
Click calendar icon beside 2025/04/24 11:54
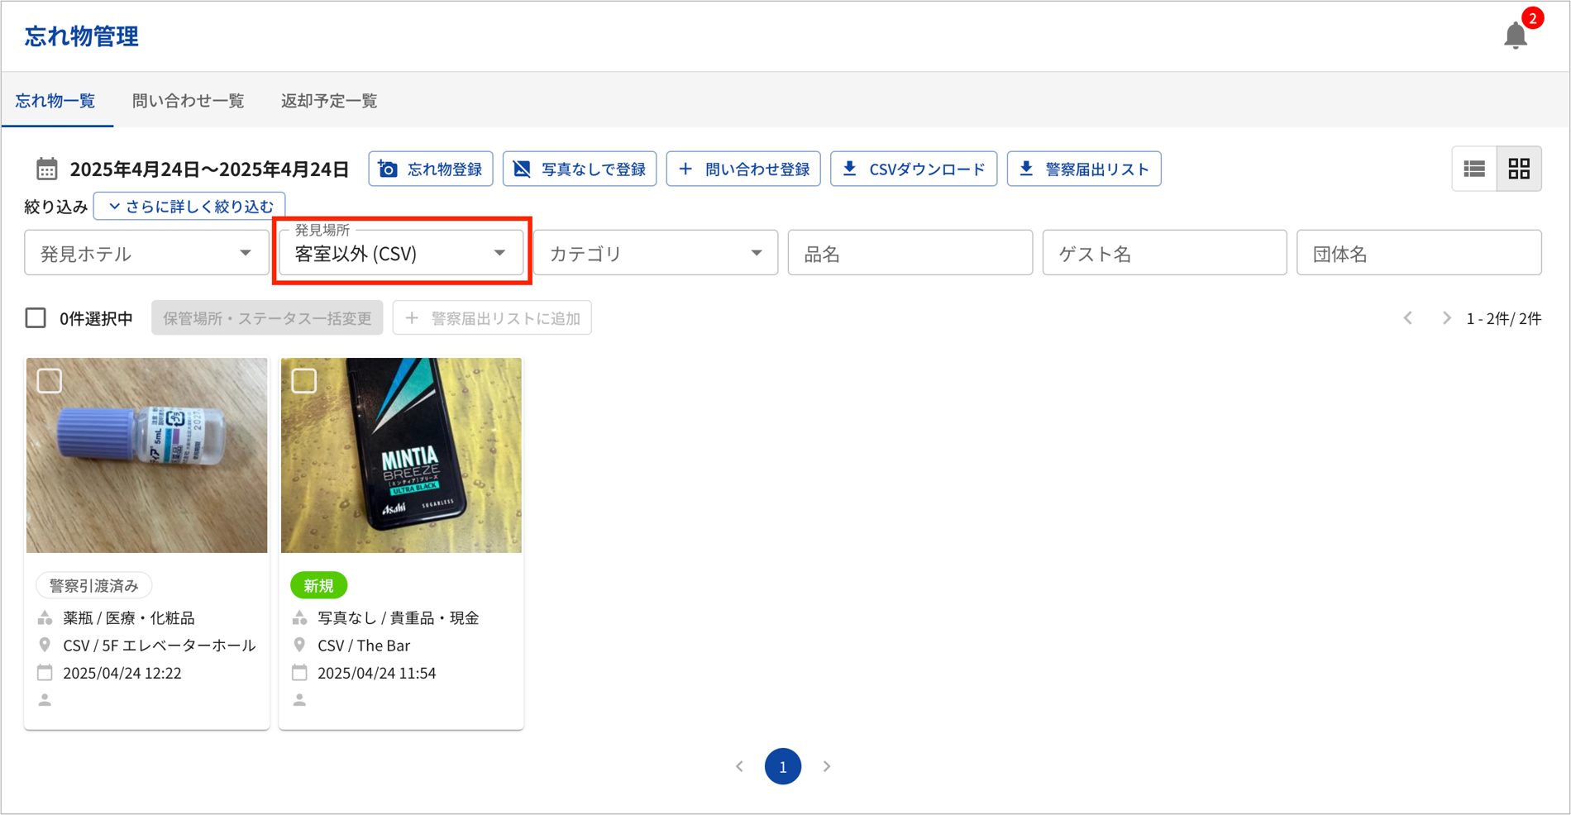300,673
